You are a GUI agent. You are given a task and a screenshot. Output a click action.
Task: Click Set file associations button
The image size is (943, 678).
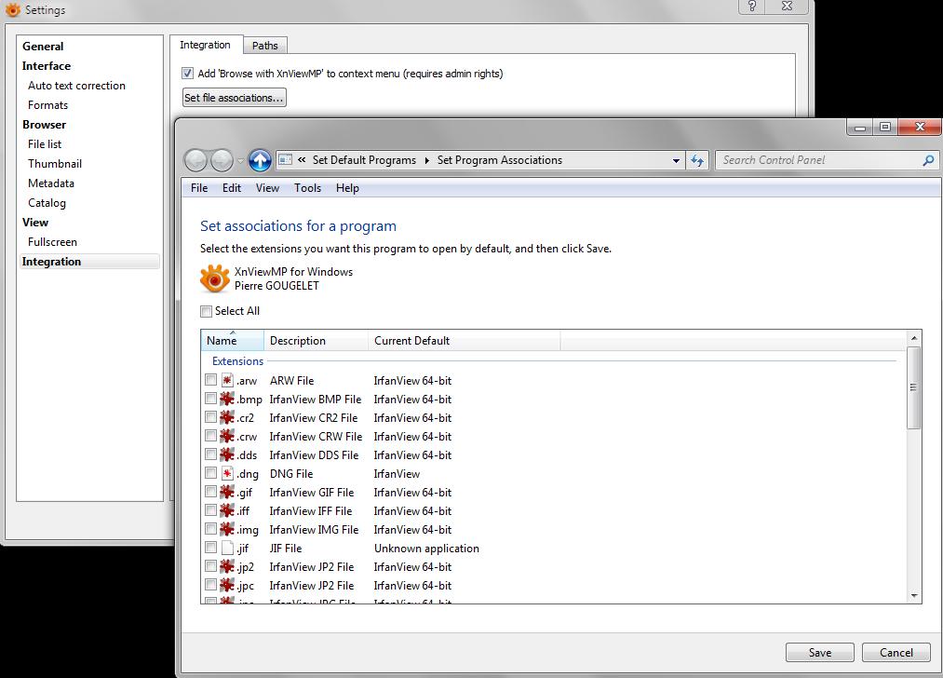(234, 98)
